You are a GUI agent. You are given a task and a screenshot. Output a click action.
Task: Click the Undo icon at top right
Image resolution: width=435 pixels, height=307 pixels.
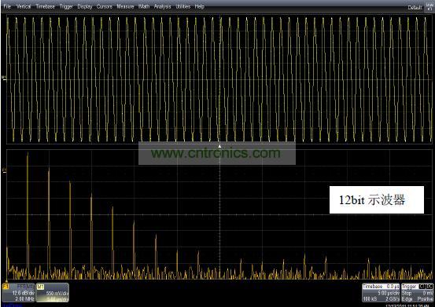pyautogui.click(x=429, y=7)
